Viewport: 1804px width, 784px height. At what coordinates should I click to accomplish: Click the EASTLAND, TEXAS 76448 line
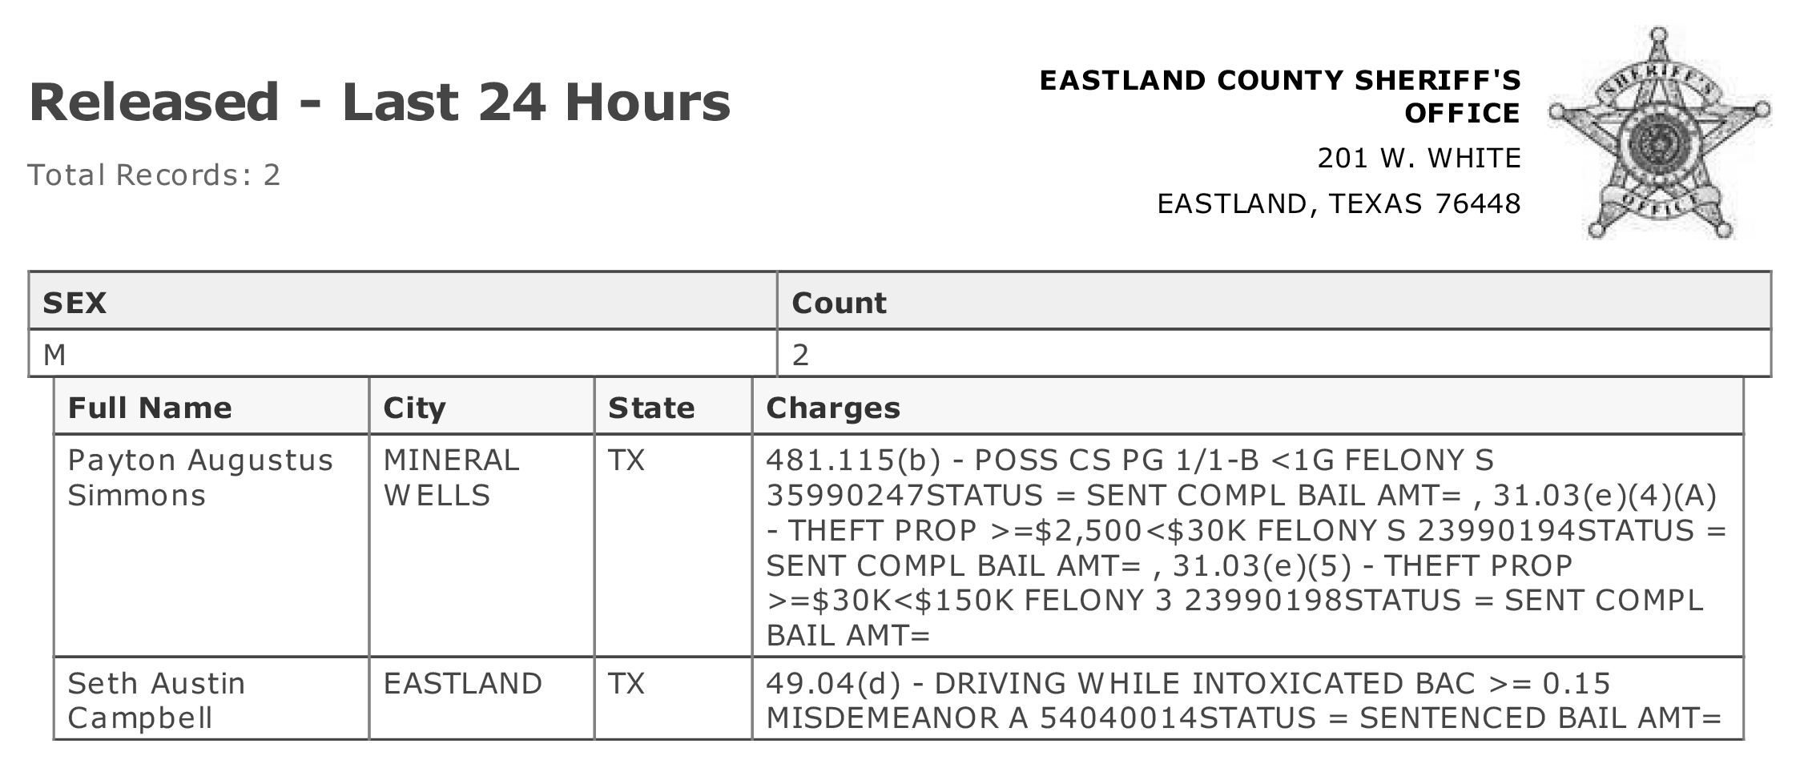click(x=1339, y=203)
